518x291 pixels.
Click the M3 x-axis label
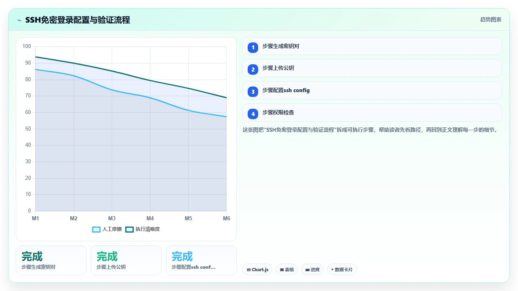point(112,218)
